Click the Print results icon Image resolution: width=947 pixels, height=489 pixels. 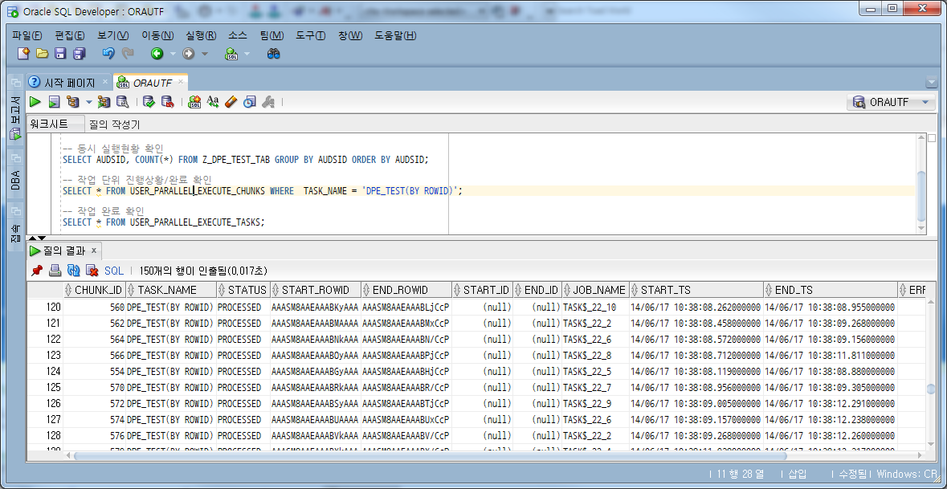pos(55,271)
